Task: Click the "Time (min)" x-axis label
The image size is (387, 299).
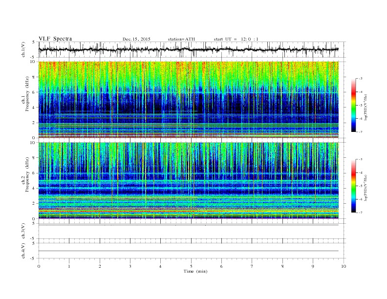Action: [x=195, y=271]
